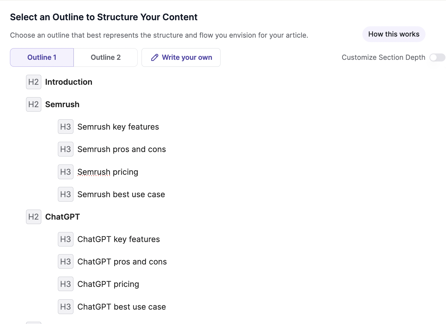Click the How this works button

click(394, 34)
